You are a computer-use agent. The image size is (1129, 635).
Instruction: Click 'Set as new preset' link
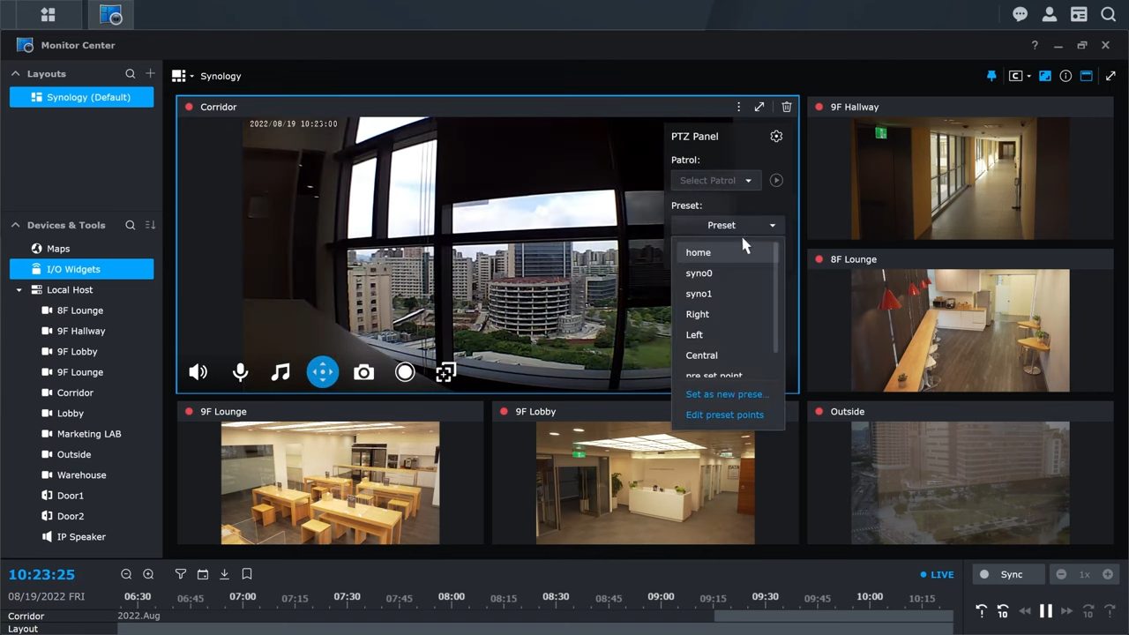(x=727, y=394)
